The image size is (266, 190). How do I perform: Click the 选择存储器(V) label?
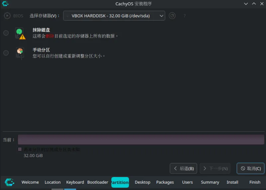45,16
